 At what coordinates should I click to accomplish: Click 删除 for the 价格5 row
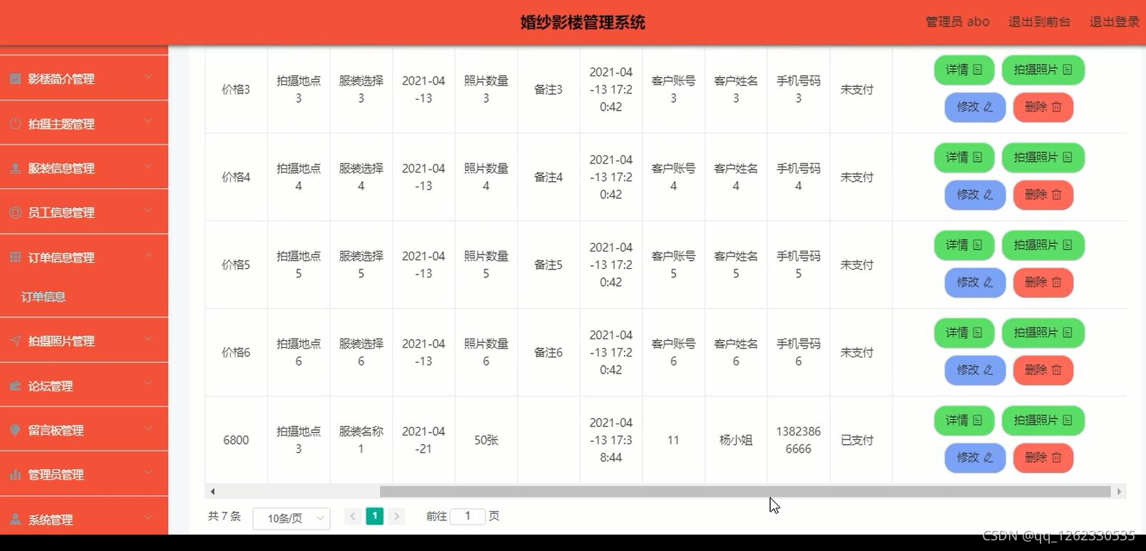pos(1043,282)
